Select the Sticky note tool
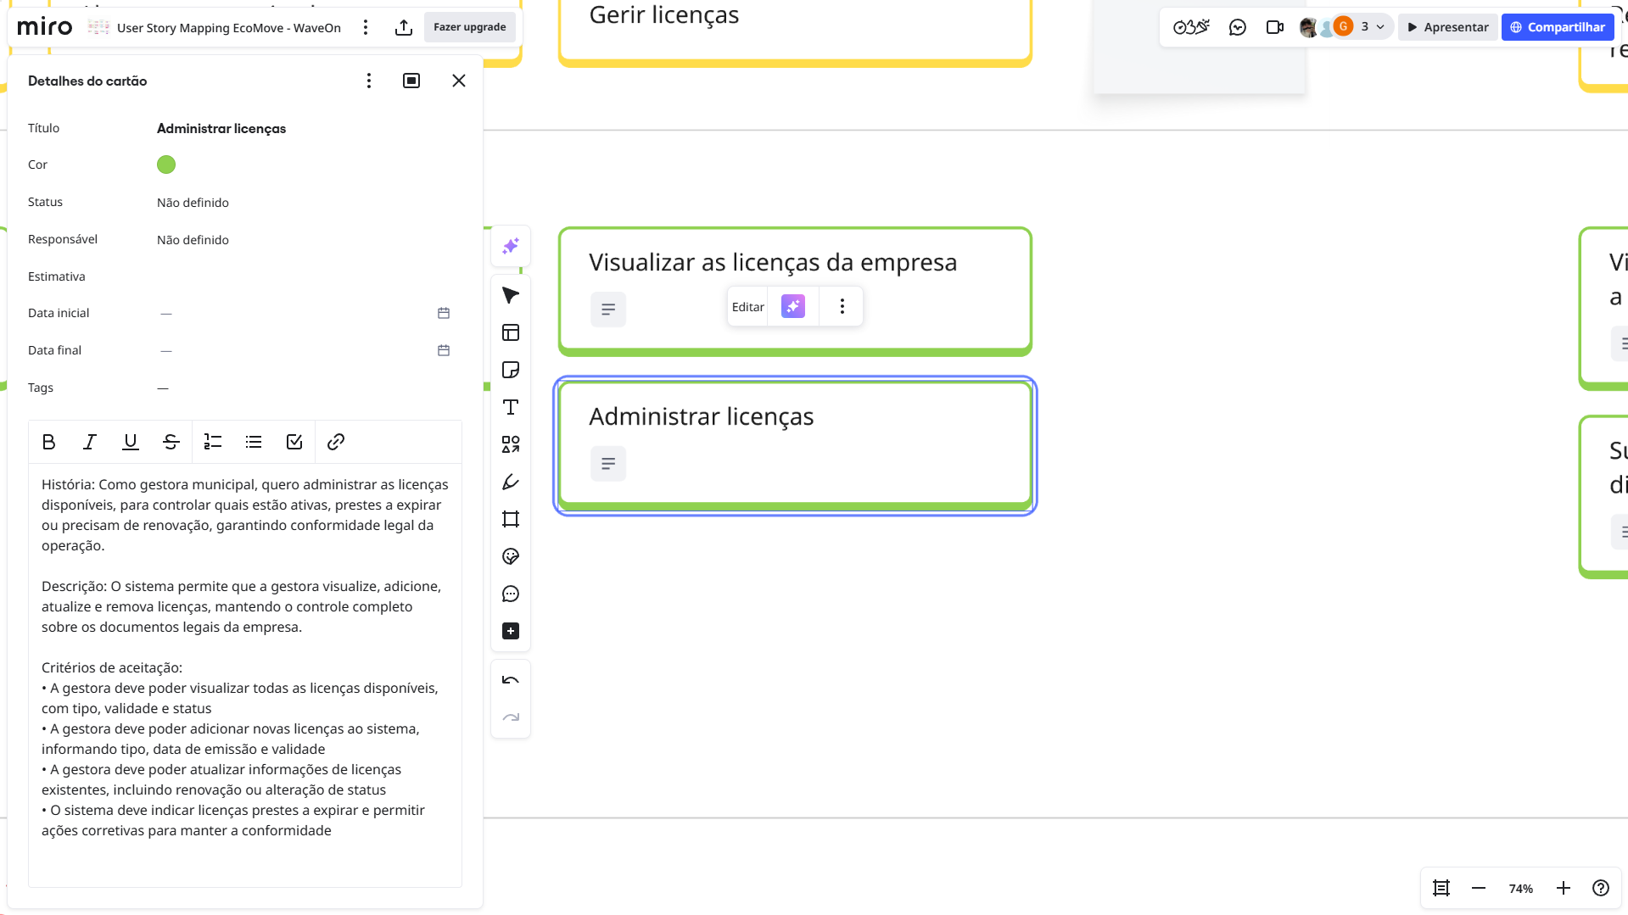 (511, 370)
